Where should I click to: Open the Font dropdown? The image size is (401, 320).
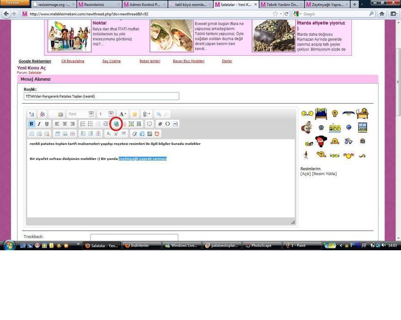coord(81,114)
